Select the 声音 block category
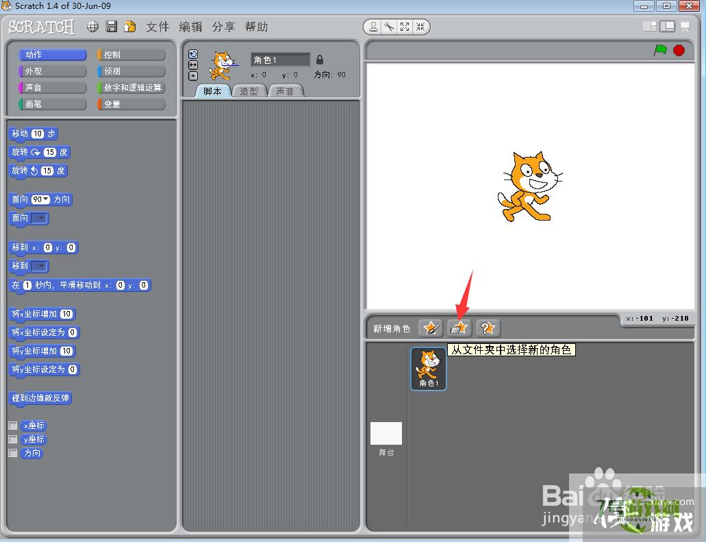The width and height of the screenshot is (706, 542). 53,88
